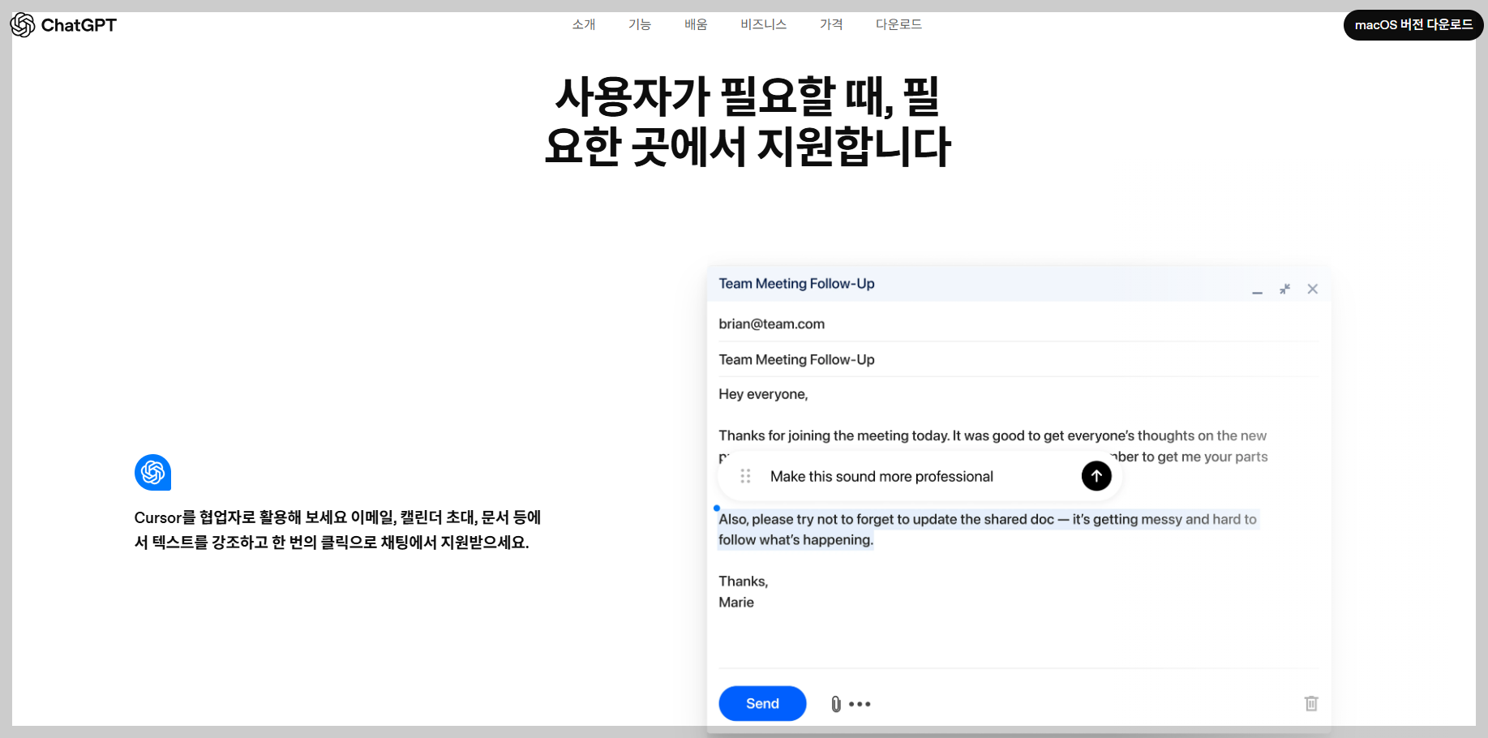1488x738 pixels.
Task: Click the paperclip attachment icon near Send
Action: (x=835, y=703)
